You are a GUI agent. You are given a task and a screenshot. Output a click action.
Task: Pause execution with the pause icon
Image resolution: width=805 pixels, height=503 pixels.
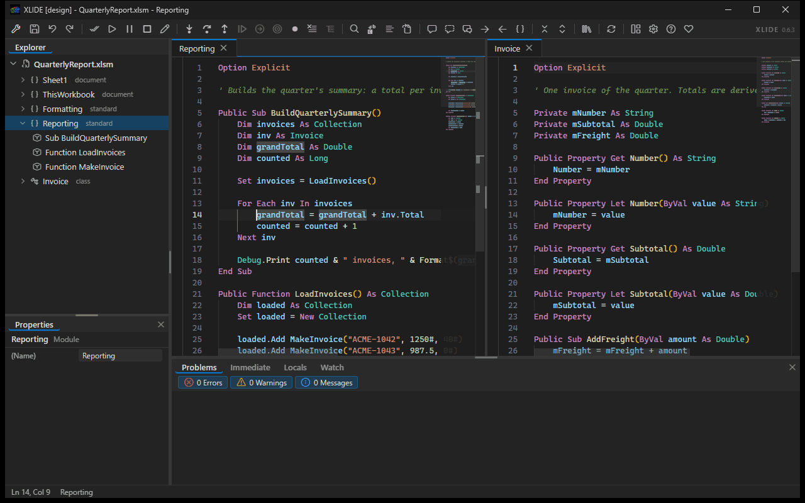[x=130, y=29]
